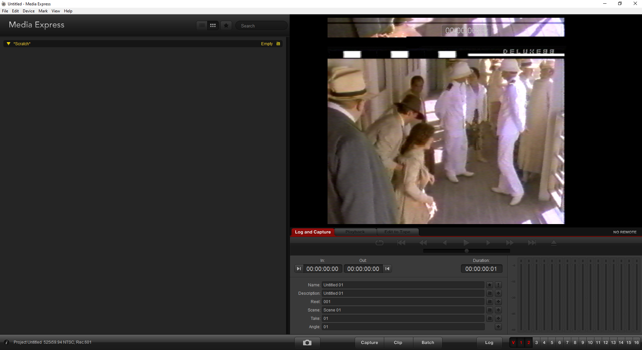Enable audio channel 16
This screenshot has width=642, height=350.
click(x=636, y=343)
